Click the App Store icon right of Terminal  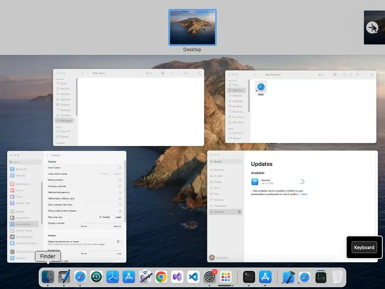tap(265, 277)
